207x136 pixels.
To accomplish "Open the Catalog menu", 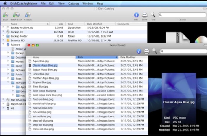I will pos(73,4).
